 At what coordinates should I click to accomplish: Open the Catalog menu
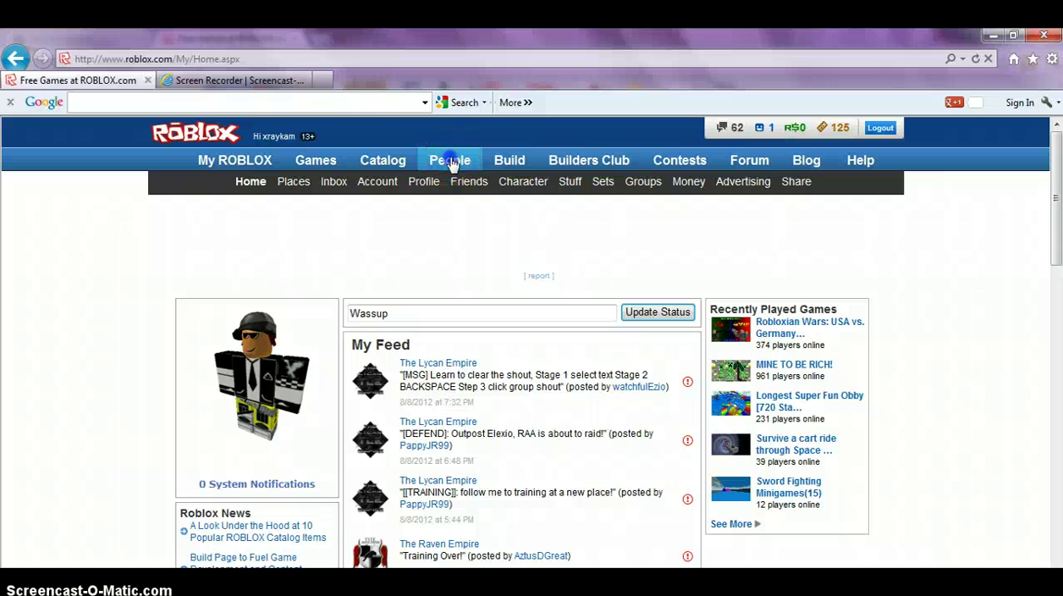[x=383, y=160]
